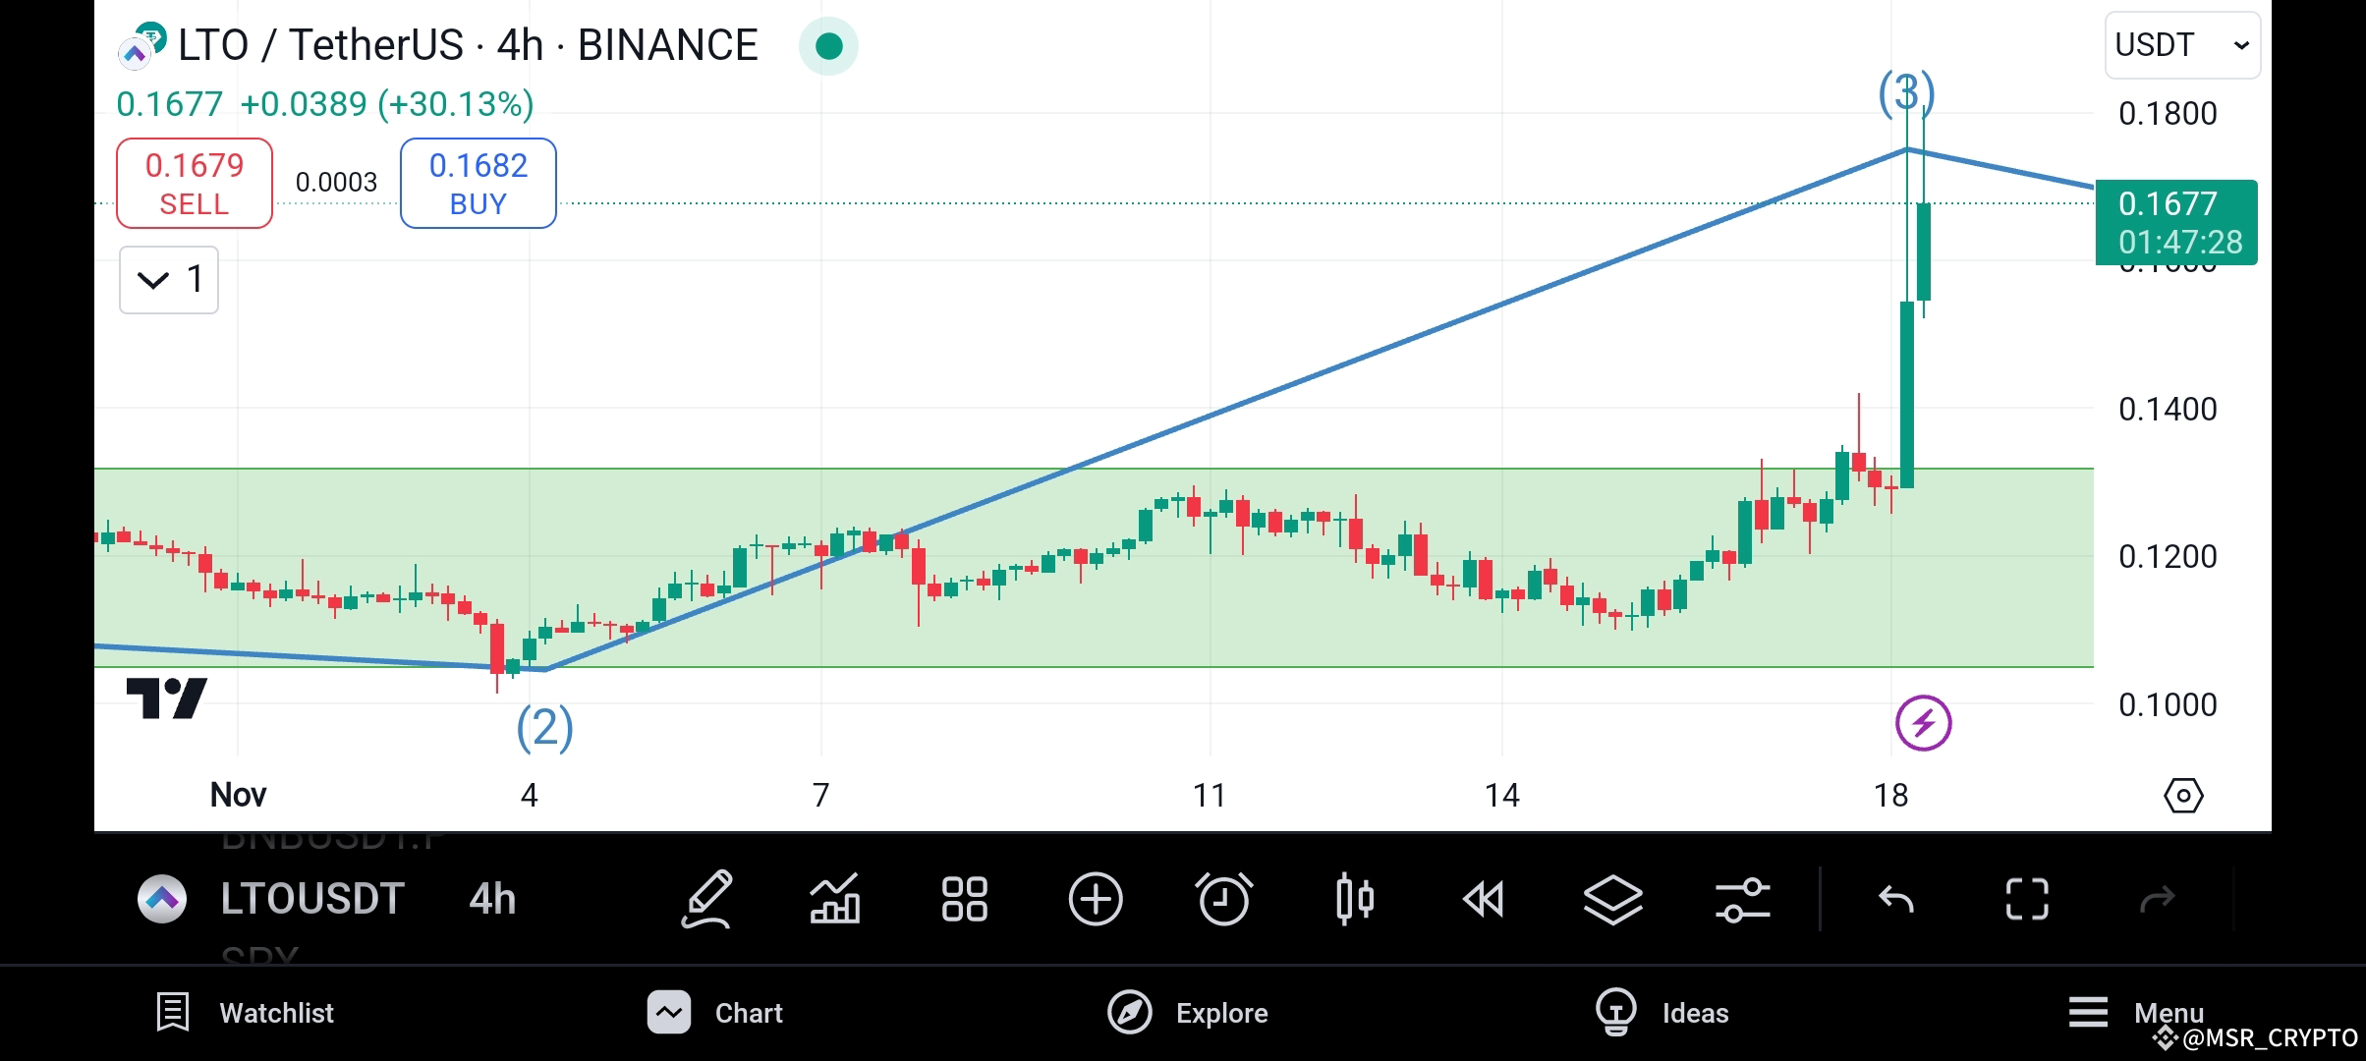Open the four-squares layout grid icon
Image resolution: width=2366 pixels, height=1061 pixels.
tap(964, 899)
